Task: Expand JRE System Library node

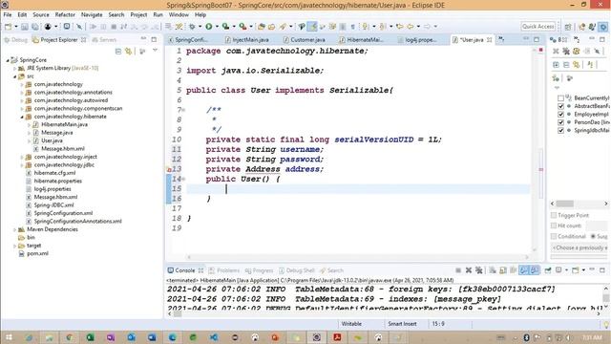Action: point(15,68)
